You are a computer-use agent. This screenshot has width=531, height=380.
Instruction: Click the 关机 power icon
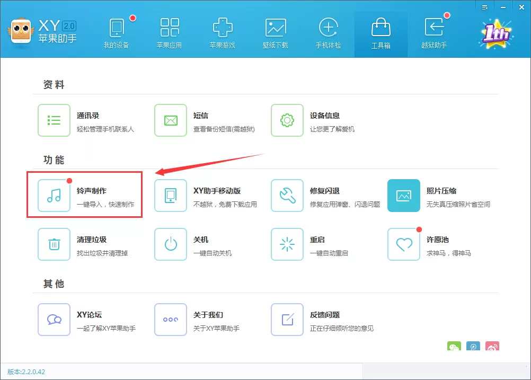tap(171, 244)
